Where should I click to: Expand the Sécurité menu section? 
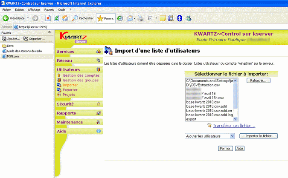click(79, 104)
